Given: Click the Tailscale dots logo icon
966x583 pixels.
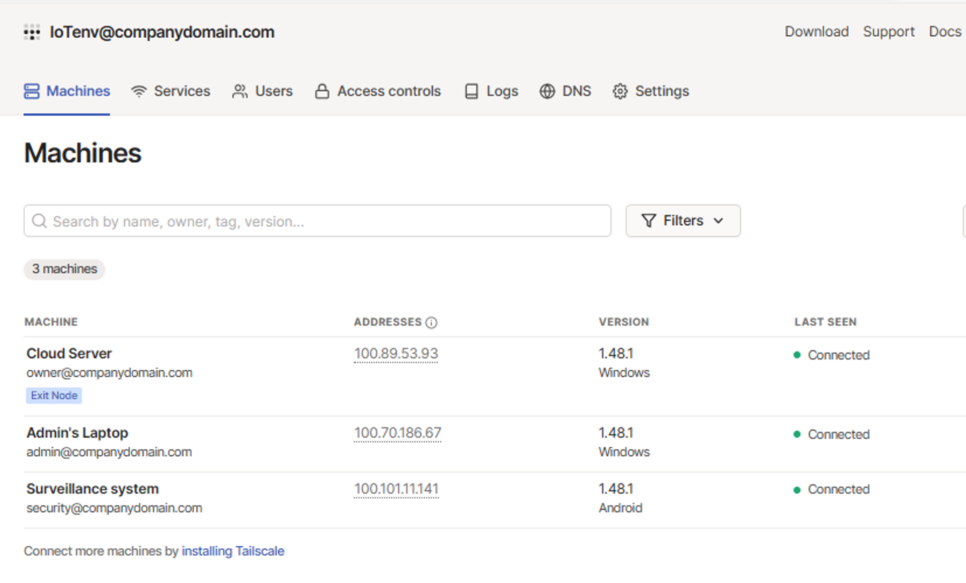Looking at the screenshot, I should tap(32, 32).
